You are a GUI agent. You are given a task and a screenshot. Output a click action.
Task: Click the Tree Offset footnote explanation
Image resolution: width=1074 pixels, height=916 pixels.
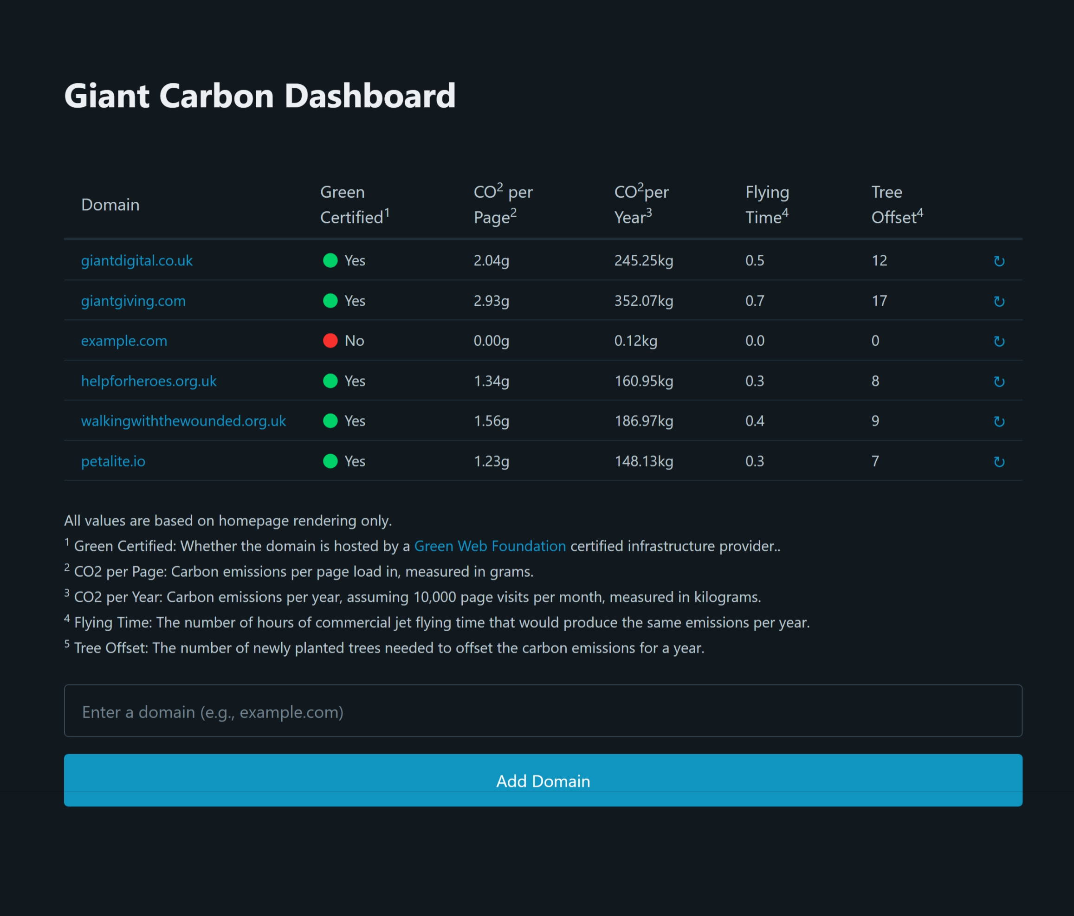click(x=385, y=648)
